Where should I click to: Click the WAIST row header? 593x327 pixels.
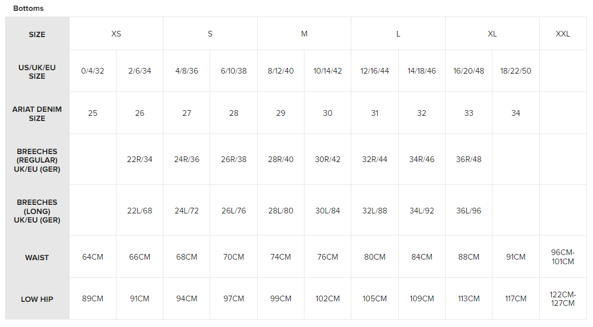(x=37, y=257)
